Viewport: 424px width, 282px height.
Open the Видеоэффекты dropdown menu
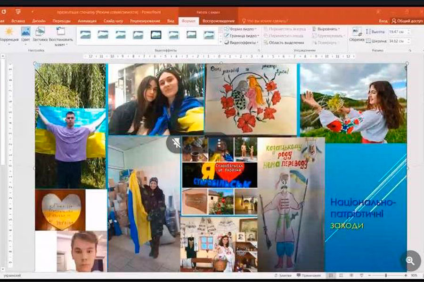[242, 43]
